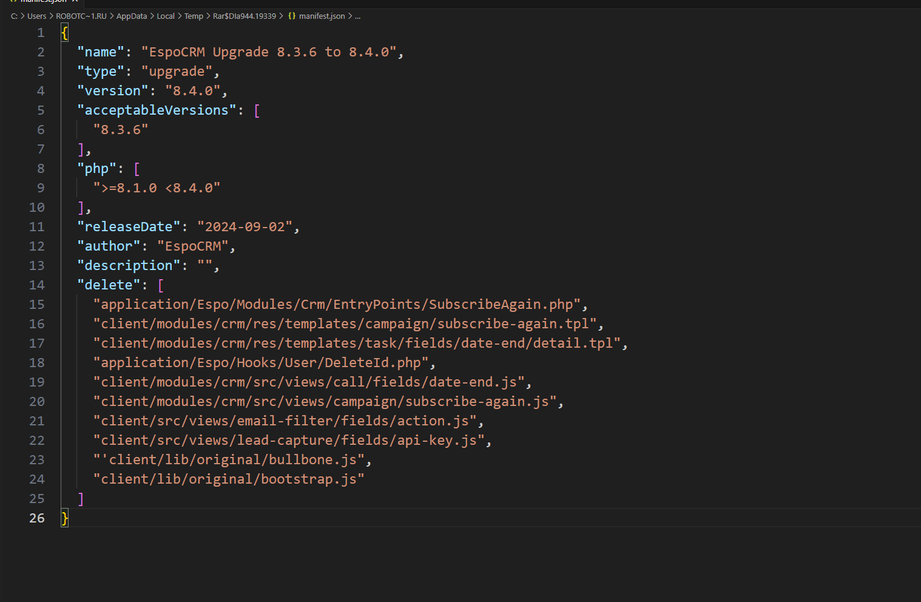921x602 pixels.
Task: Click the "EspoCRM Upgrade 8.3.6 to 8.4.0" string
Action: tap(269, 52)
